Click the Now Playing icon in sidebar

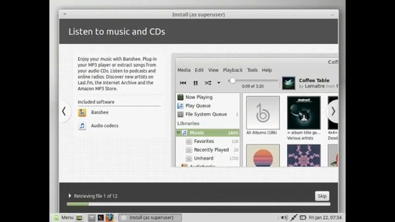[x=180, y=97]
